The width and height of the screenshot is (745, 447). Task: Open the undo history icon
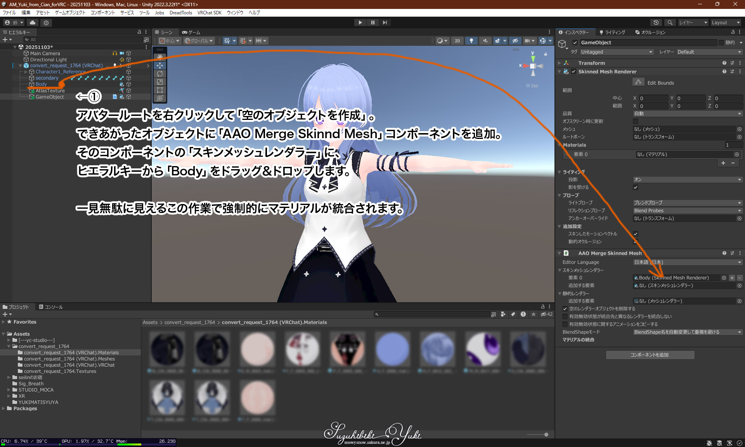656,23
